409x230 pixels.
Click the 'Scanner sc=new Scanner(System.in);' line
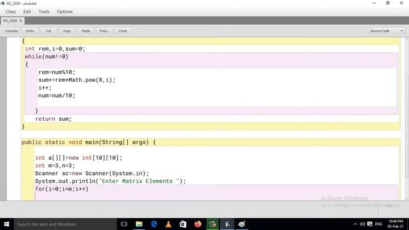tap(92, 173)
